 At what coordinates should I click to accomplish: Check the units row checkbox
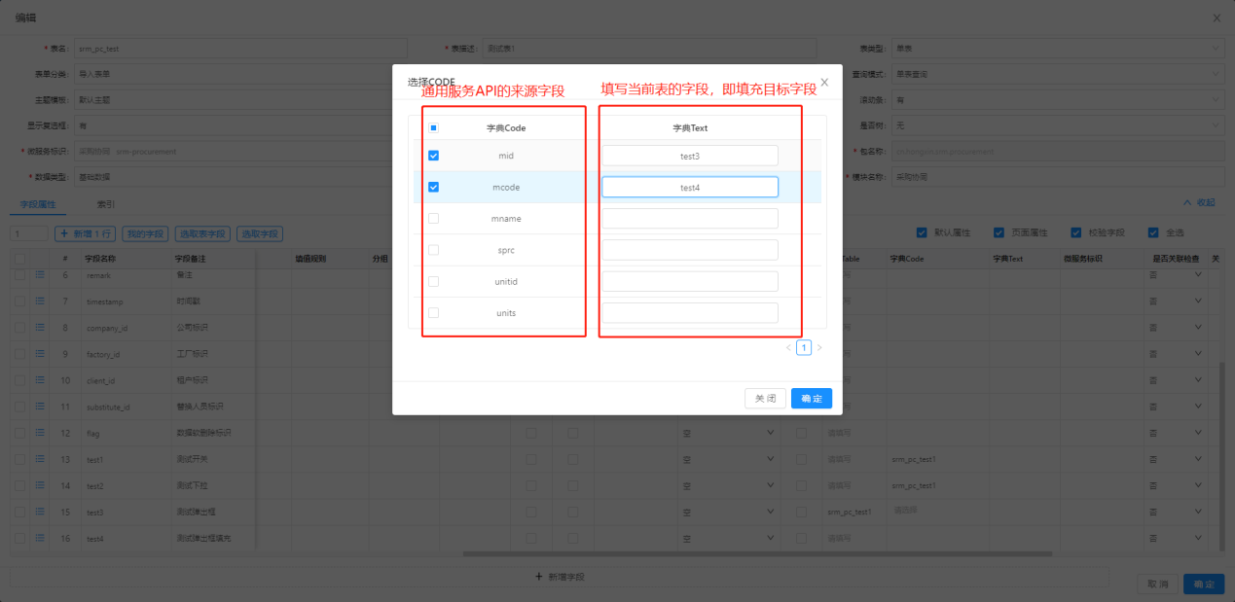[434, 312]
